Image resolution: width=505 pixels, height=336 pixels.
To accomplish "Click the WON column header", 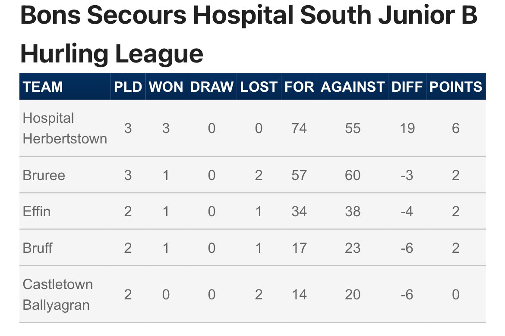I will 166,87.
